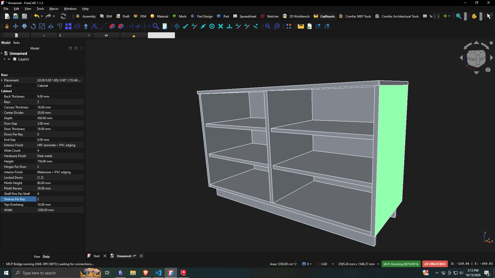Toggle the padlock snap lock icon
The image size is (495, 278).
pos(7,26)
